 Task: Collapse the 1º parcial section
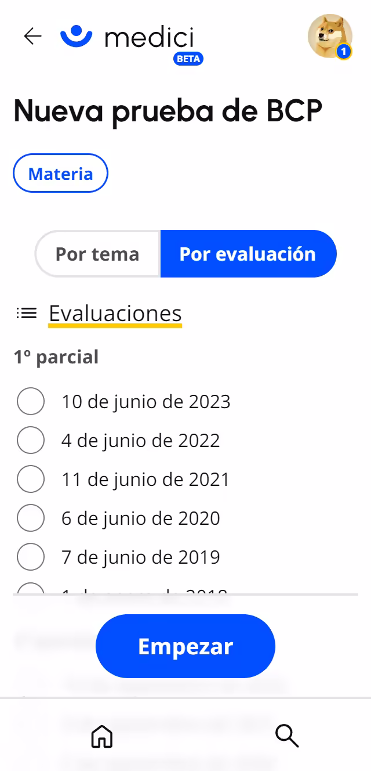click(56, 356)
